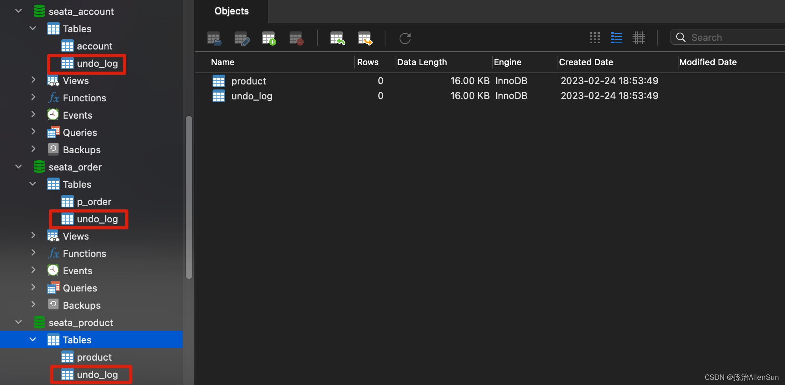The height and width of the screenshot is (385, 785).
Task: Click the Functions fx icon under seata_order
Action: click(53, 253)
